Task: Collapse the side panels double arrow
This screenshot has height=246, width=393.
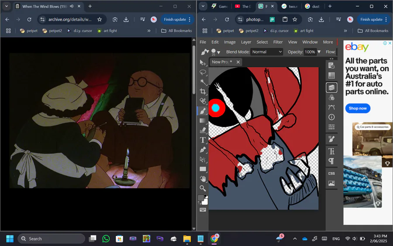Action: 331,59
